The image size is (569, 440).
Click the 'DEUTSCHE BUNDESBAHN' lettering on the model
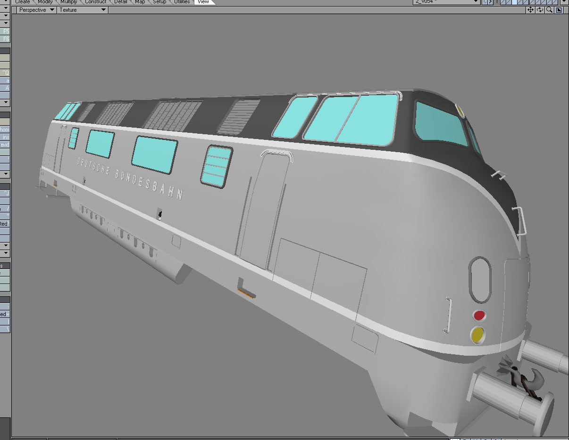pyautogui.click(x=130, y=179)
